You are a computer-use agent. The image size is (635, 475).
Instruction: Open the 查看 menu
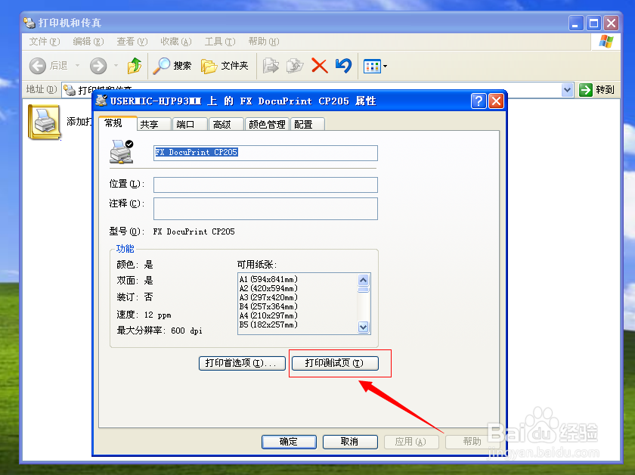tap(132, 42)
